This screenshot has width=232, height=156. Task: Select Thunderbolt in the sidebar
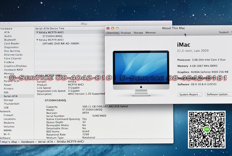pyautogui.click(x=12, y=104)
